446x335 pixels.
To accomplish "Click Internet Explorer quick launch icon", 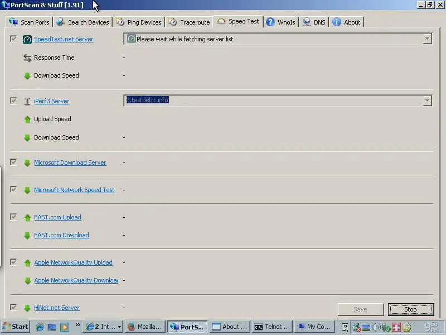I will coord(40,327).
